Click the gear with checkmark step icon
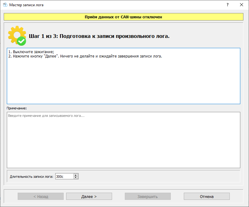The width and height of the screenshot is (249, 207). coord(17,36)
